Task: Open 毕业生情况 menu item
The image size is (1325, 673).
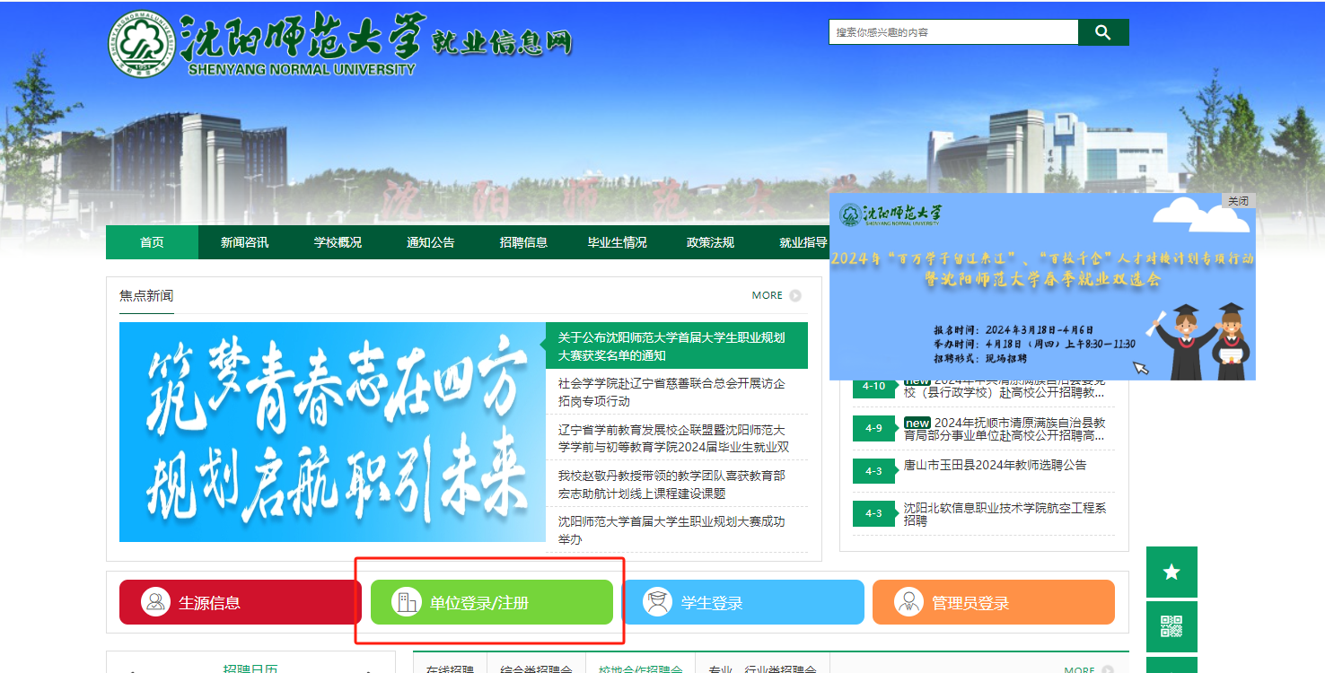Action: tap(617, 242)
